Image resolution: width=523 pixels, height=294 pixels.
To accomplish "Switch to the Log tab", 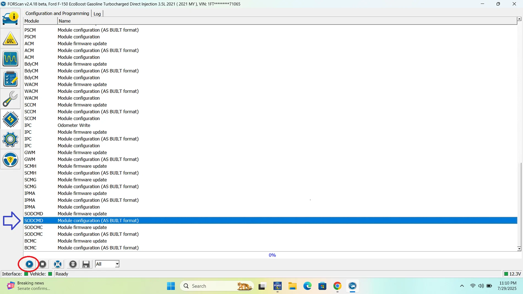I will tap(97, 14).
